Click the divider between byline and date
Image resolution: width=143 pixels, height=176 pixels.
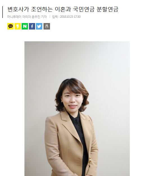(x=49, y=17)
